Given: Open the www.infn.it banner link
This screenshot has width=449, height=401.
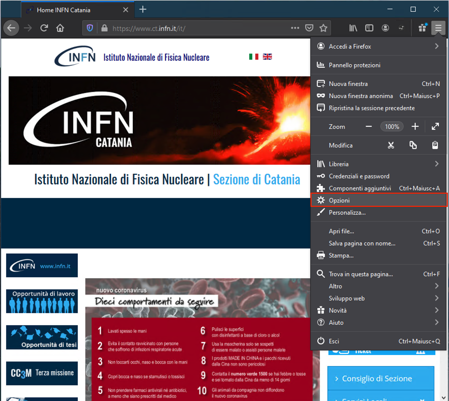Looking at the screenshot, I should tap(42, 265).
